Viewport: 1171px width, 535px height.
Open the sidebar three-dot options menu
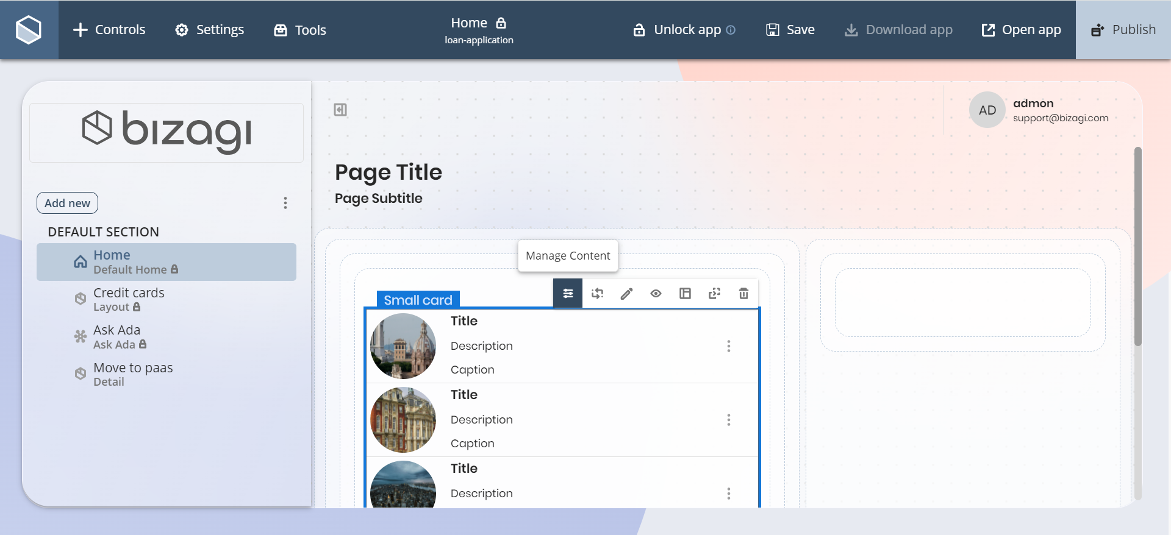285,203
